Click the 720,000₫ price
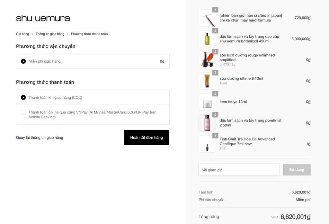 (303, 18)
